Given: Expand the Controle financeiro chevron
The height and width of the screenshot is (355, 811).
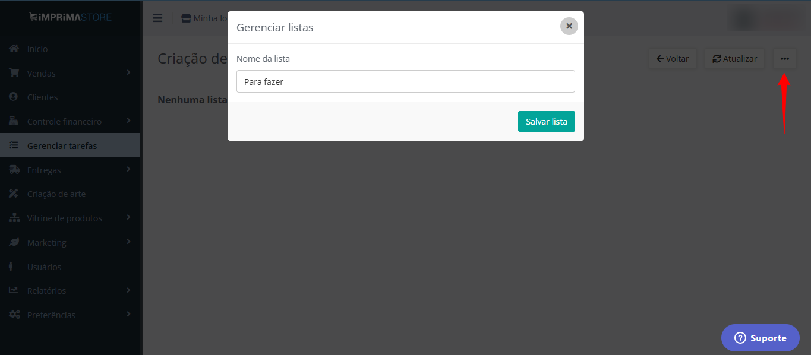Looking at the screenshot, I should (129, 121).
